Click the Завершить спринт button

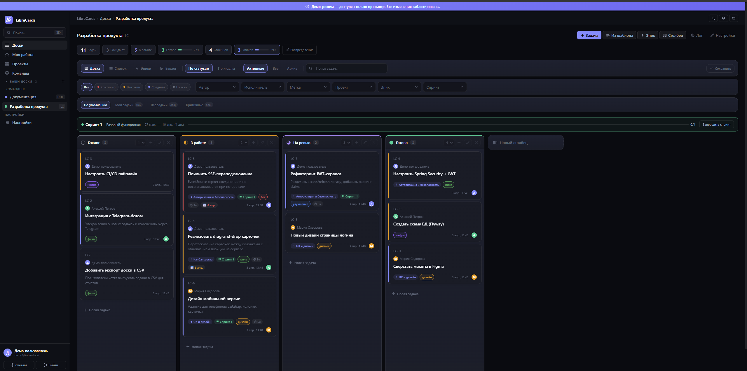[x=716, y=125]
